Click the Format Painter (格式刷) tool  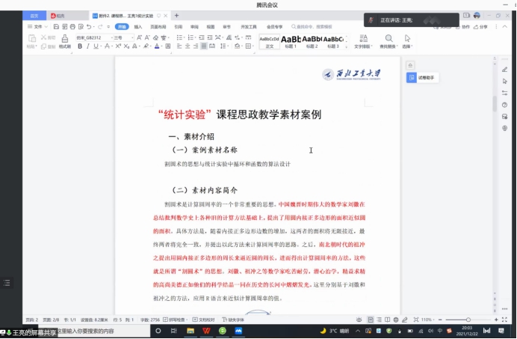[x=65, y=42]
